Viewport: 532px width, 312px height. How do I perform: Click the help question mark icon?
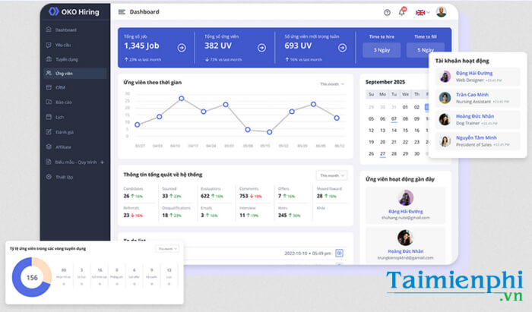pyautogui.click(x=387, y=12)
